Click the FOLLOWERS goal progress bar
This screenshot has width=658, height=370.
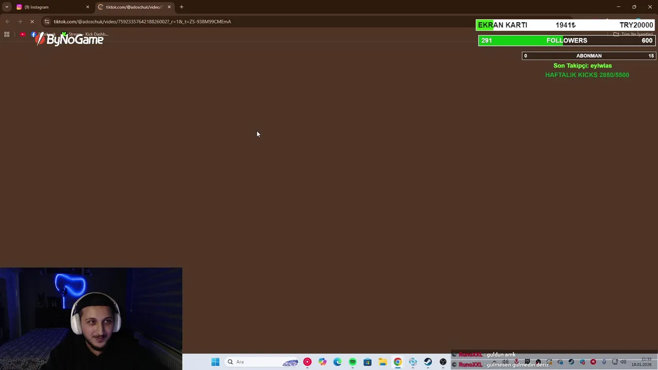pos(566,41)
